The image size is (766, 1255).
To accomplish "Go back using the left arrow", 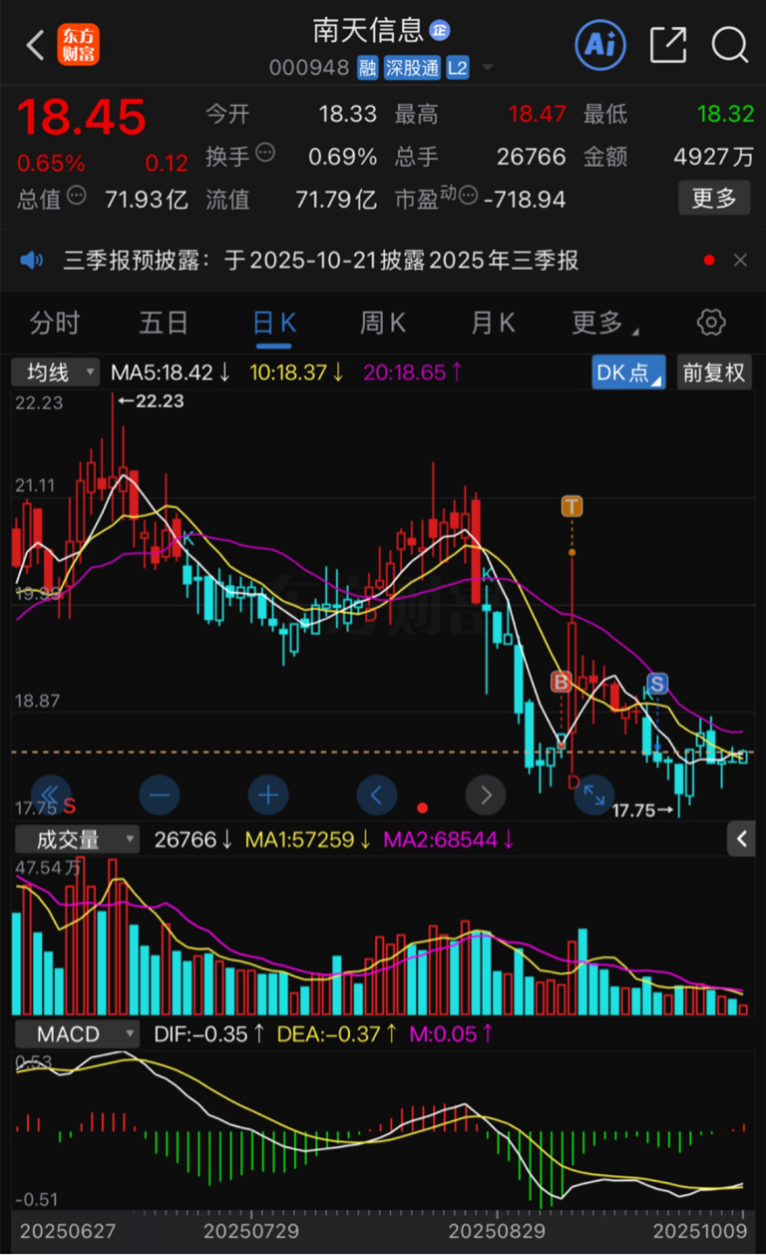I will click(x=36, y=45).
